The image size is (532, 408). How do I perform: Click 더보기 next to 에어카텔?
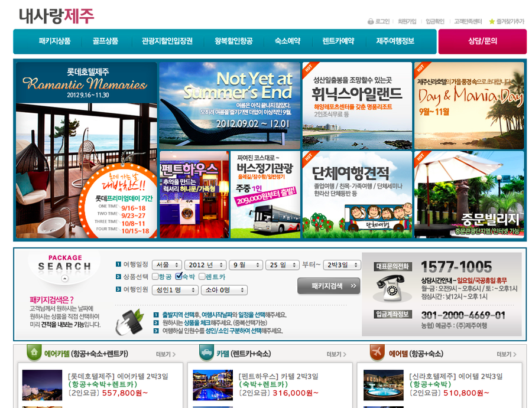click(166, 354)
